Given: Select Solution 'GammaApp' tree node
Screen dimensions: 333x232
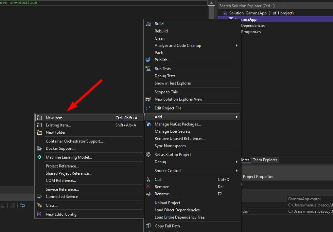Looking at the screenshot, I should (261, 13).
